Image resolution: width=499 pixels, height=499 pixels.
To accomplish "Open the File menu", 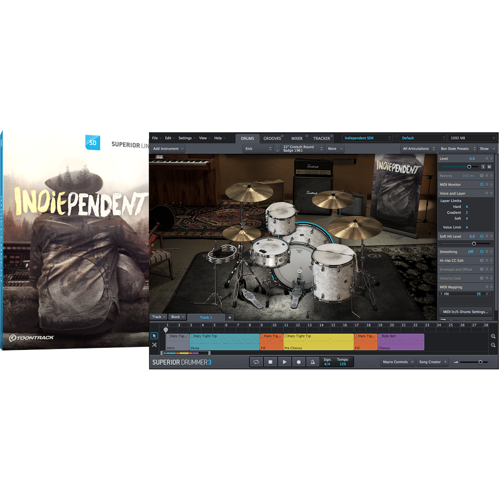I will pyautogui.click(x=156, y=138).
